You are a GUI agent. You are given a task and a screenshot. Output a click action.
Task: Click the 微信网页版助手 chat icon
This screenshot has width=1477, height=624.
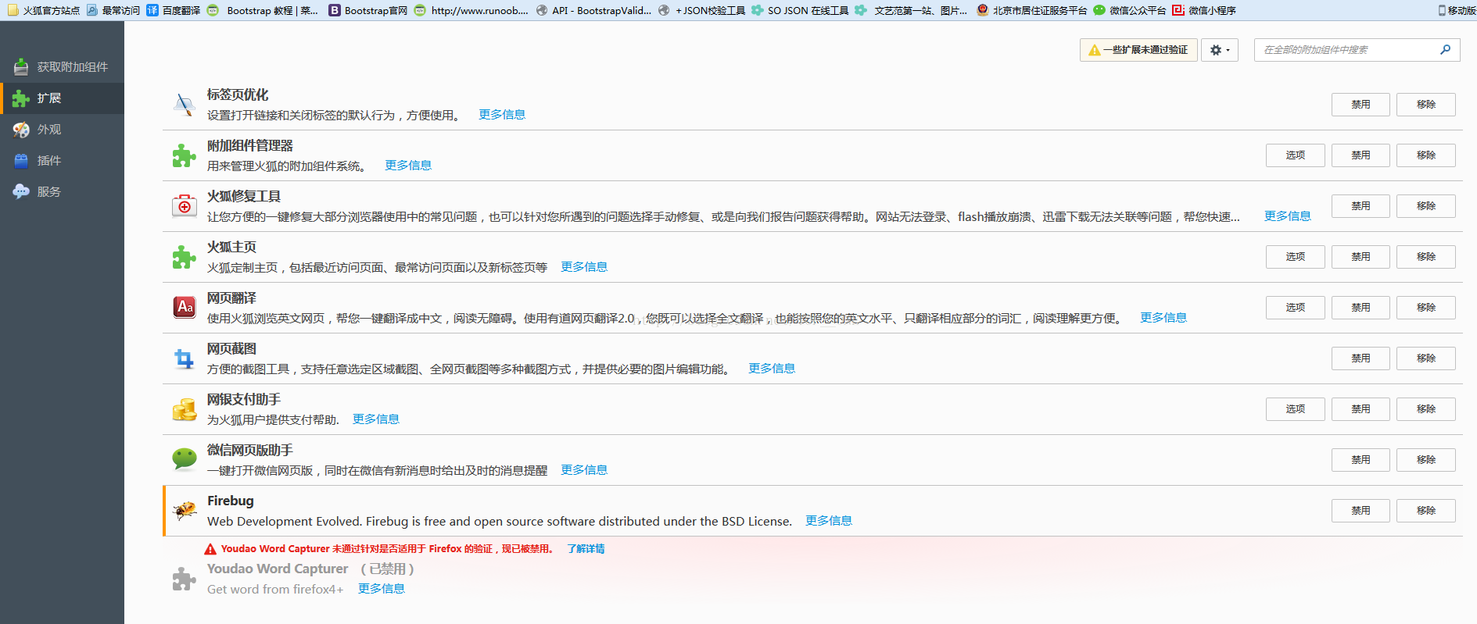[185, 460]
